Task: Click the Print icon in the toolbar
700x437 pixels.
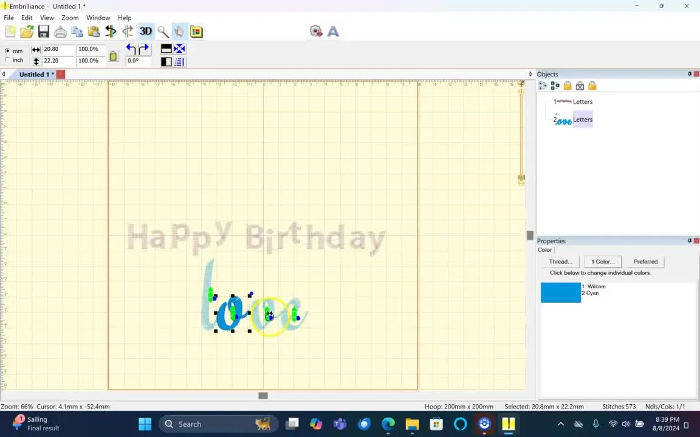Action: click(60, 32)
